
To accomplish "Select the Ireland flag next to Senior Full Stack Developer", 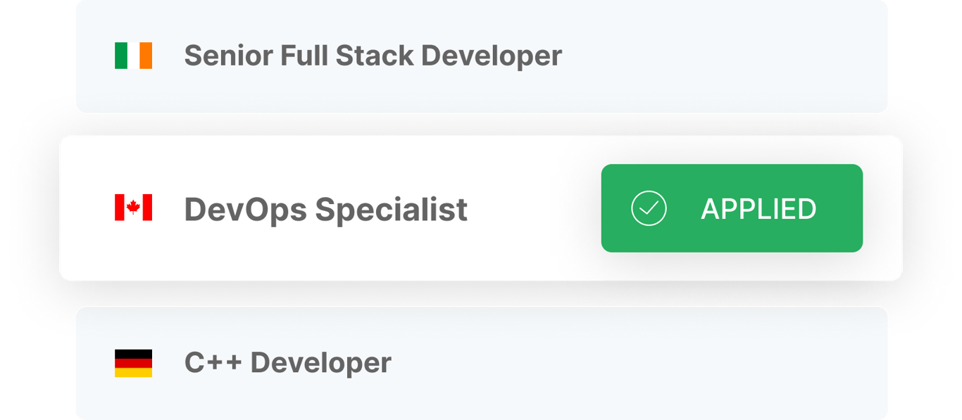I will tap(132, 56).
